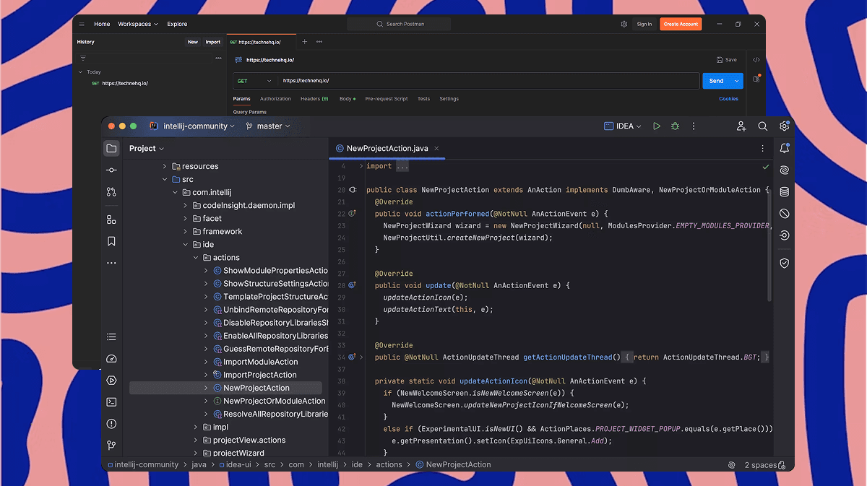Click the Search Postman box
867x486 pixels.
399,24
